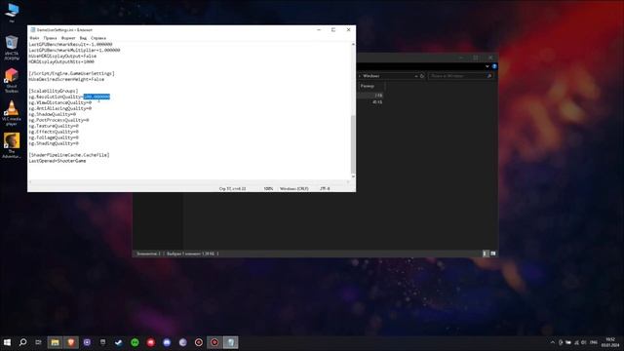Click the ENG language indicator in tray

pyautogui.click(x=594, y=342)
